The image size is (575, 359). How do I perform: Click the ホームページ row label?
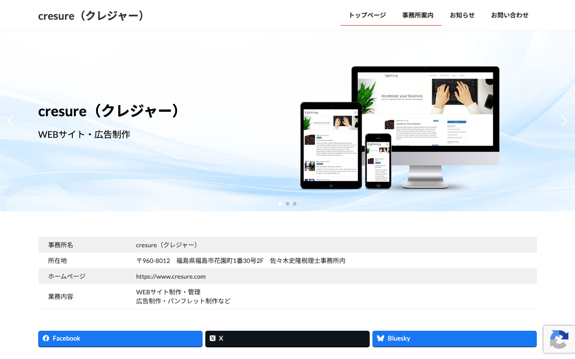pos(66,276)
